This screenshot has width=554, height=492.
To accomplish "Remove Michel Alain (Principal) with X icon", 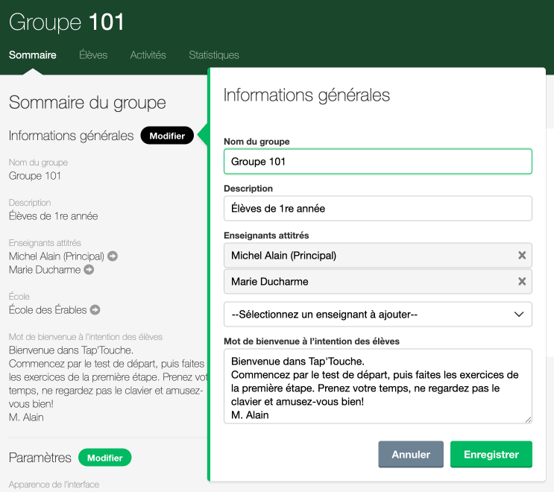I will 522,256.
